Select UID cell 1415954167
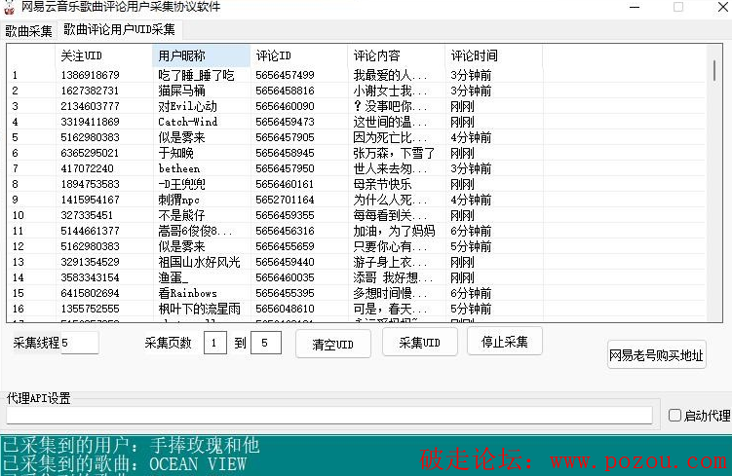 (90, 200)
